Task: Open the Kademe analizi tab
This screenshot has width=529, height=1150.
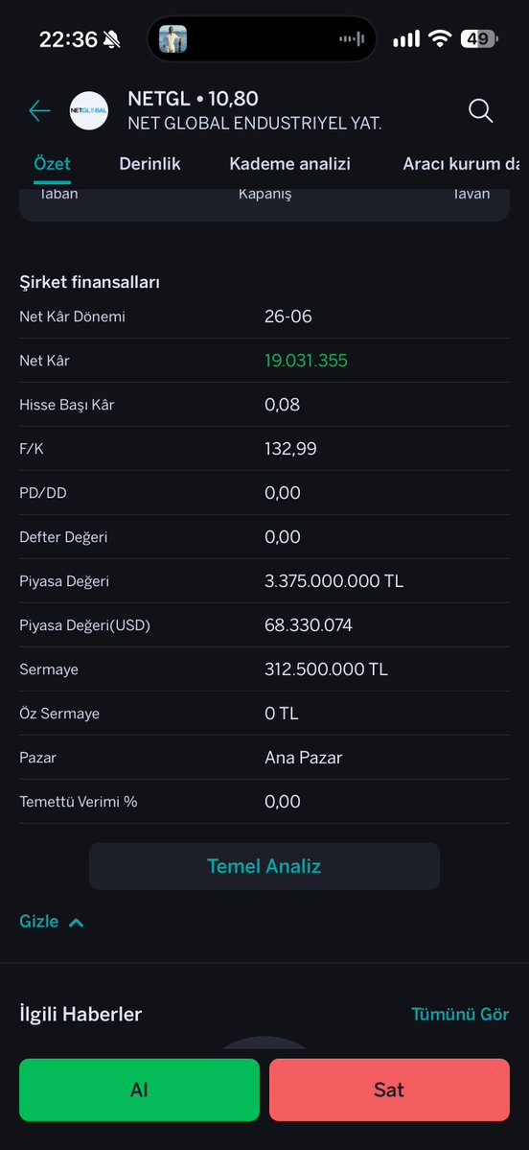Action: coord(289,164)
